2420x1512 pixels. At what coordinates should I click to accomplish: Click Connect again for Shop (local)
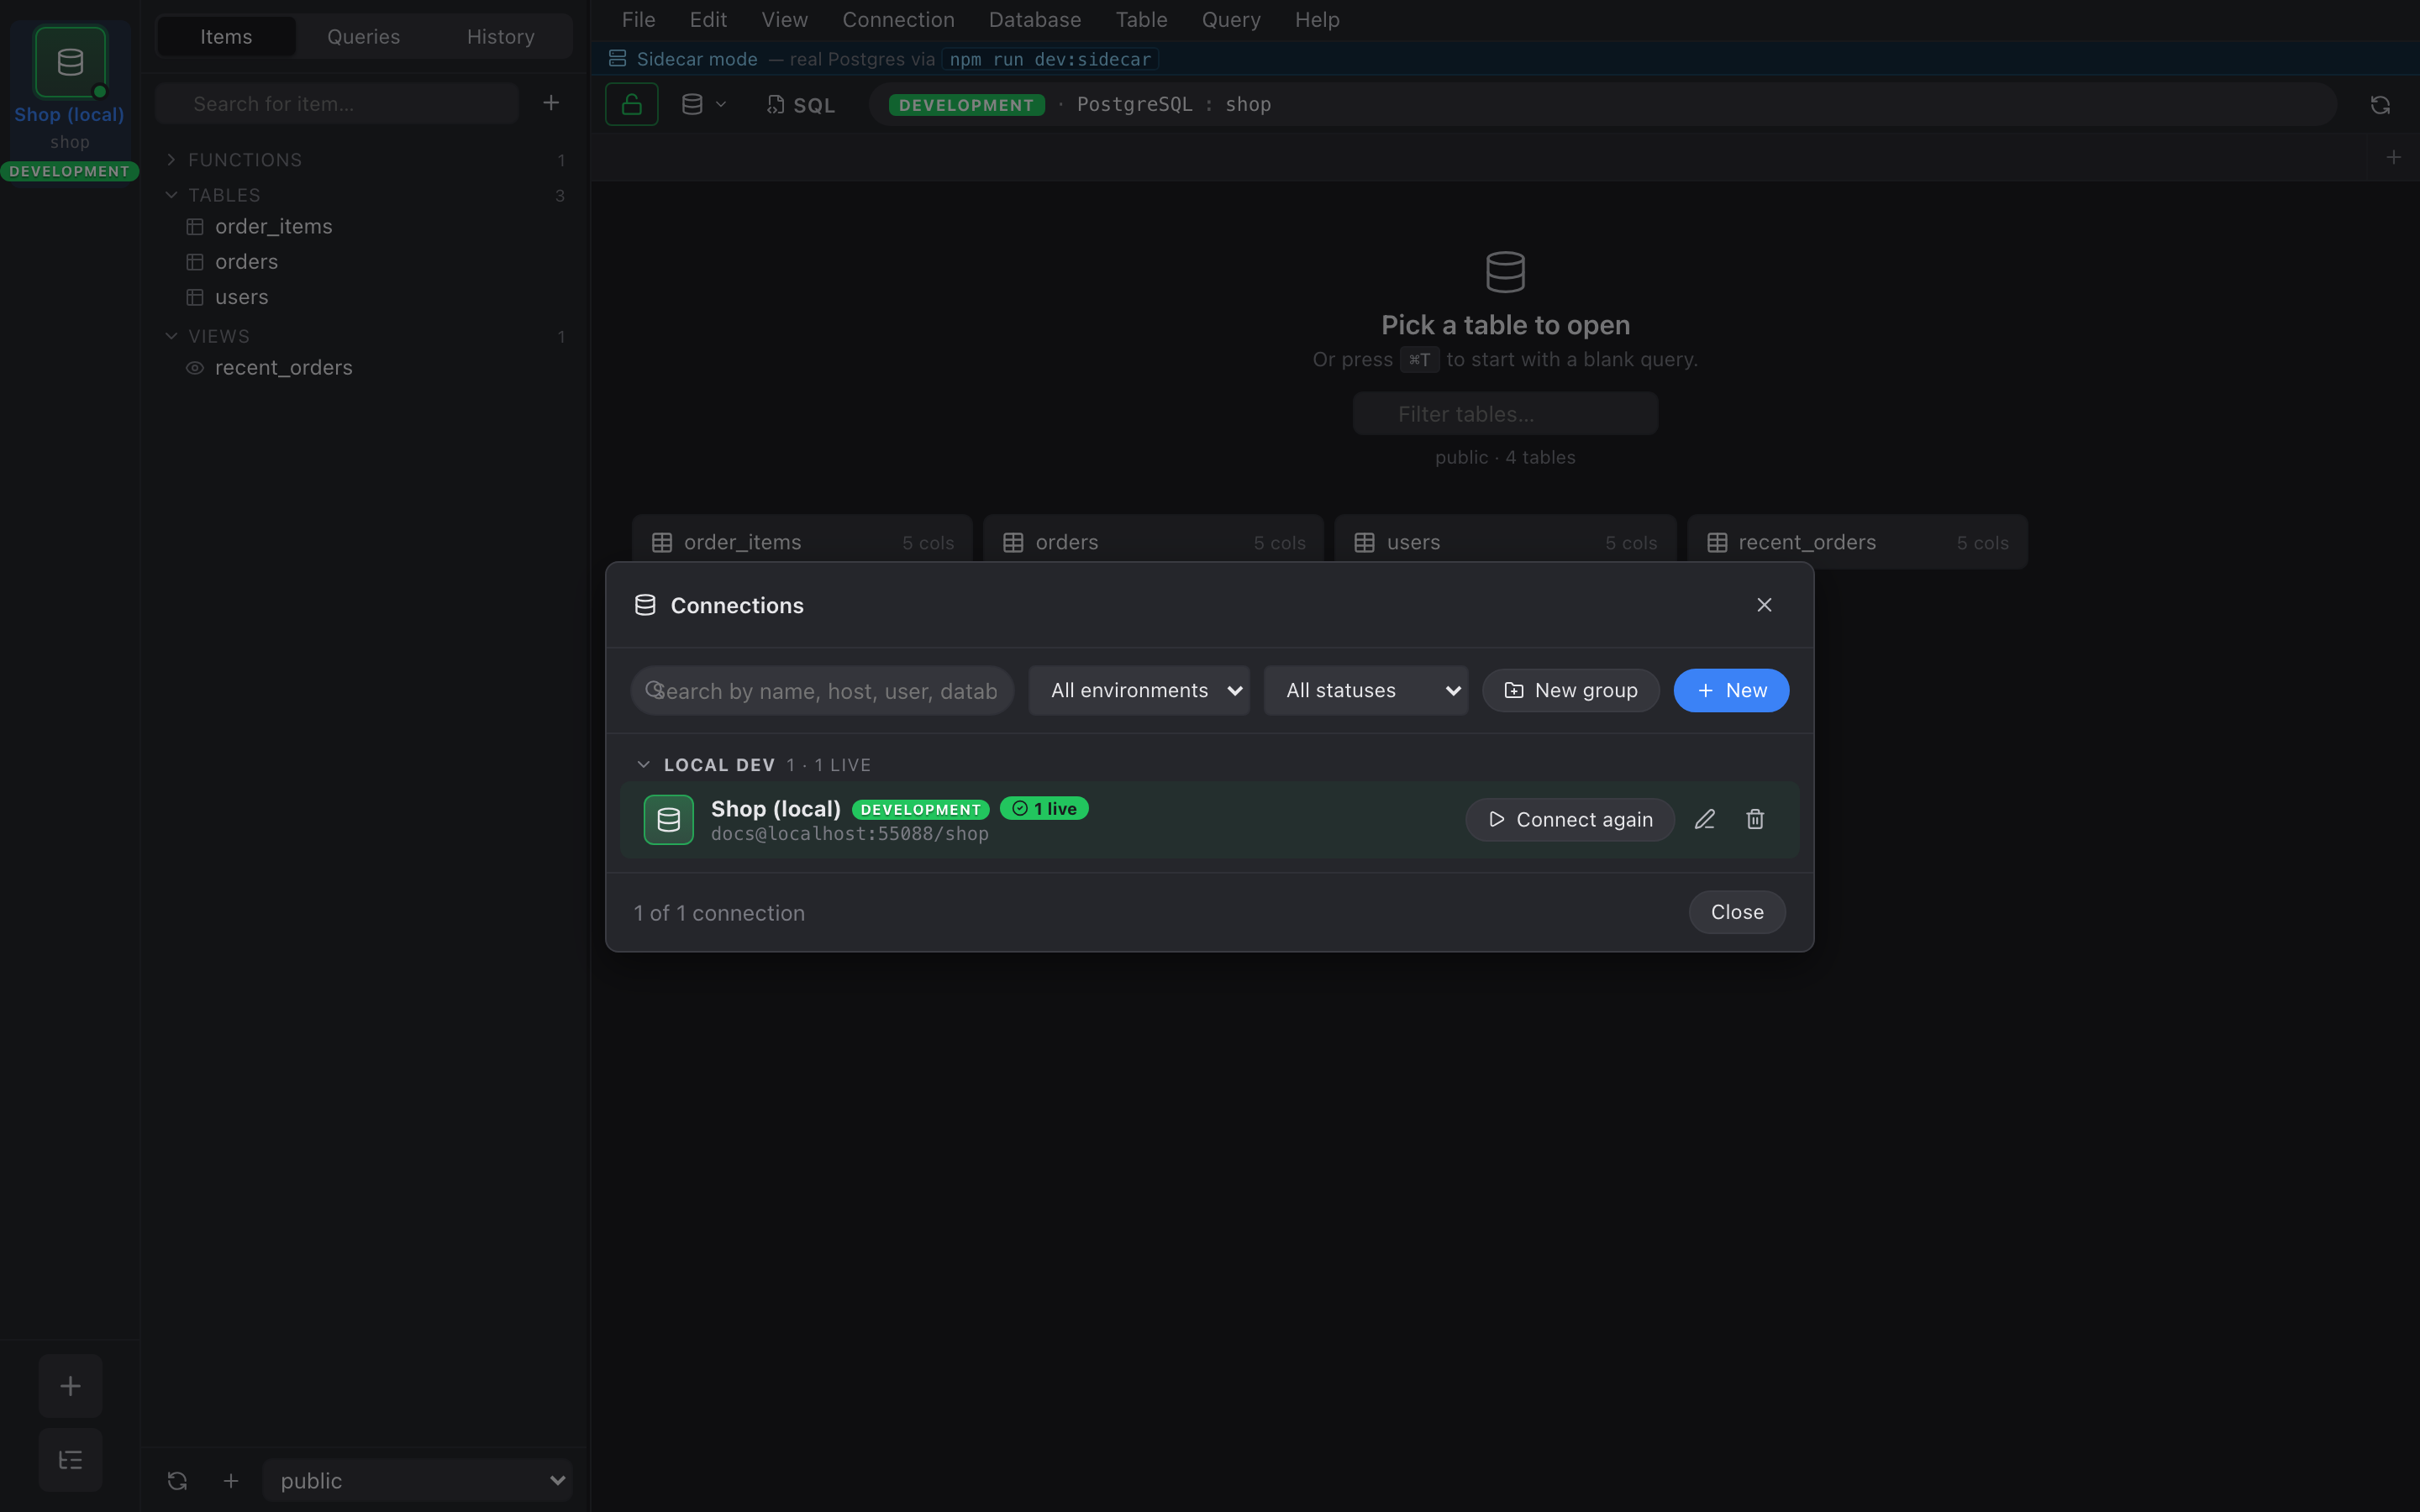pos(1570,820)
